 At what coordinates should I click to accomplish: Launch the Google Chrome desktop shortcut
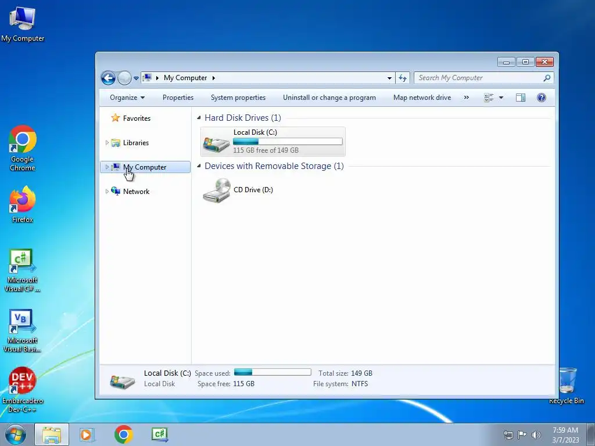[23, 148]
